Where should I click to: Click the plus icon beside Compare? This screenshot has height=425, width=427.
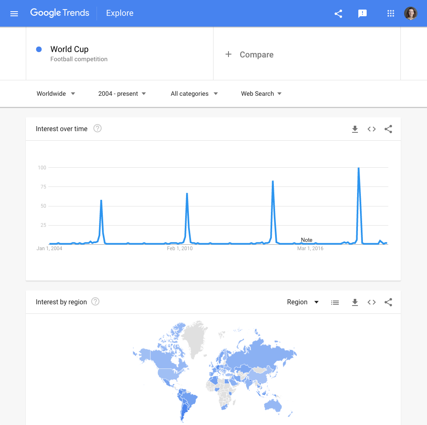click(x=228, y=54)
